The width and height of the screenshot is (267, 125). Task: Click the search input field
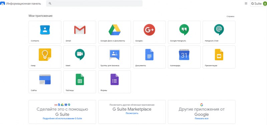pyautogui.click(x=94, y=3)
